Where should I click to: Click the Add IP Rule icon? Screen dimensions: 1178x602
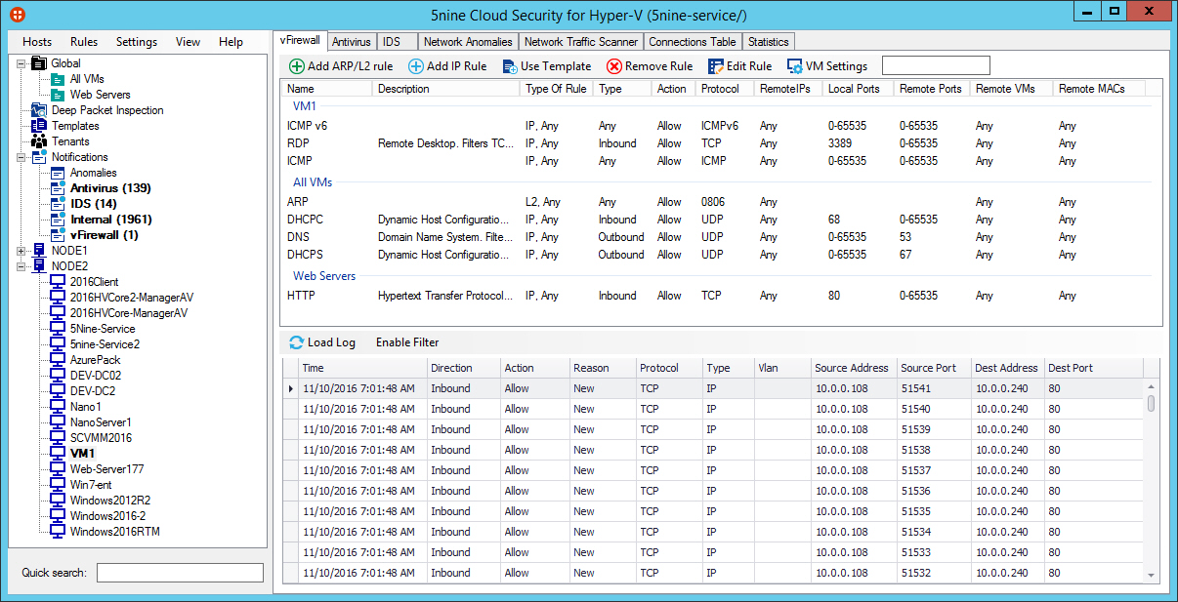point(416,66)
